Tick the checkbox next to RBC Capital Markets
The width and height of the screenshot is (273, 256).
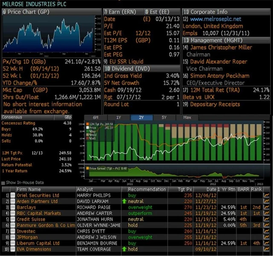click(x=12, y=213)
